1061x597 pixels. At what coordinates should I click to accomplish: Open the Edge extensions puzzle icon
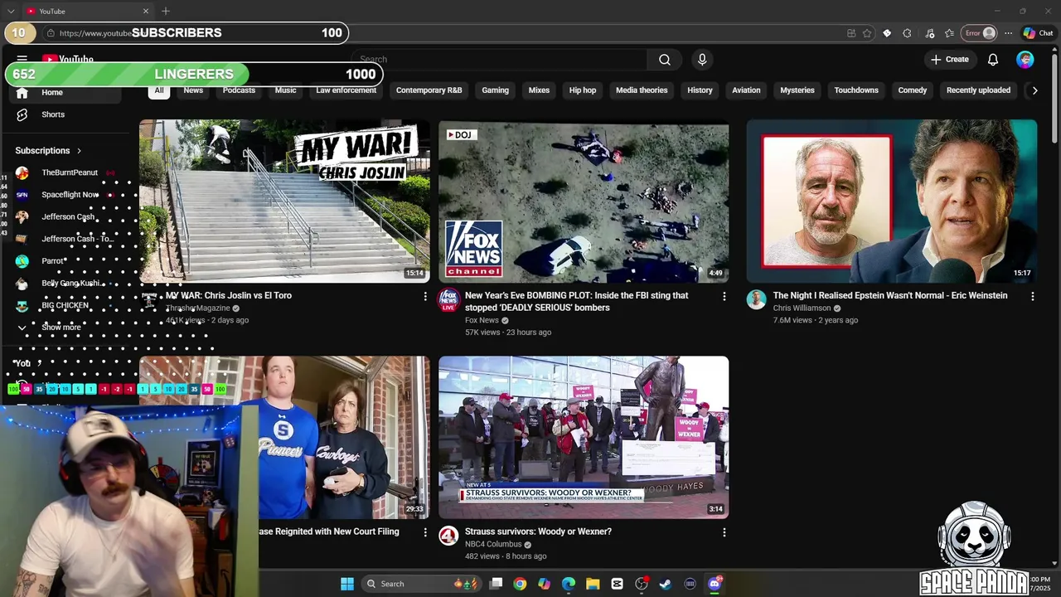[907, 33]
